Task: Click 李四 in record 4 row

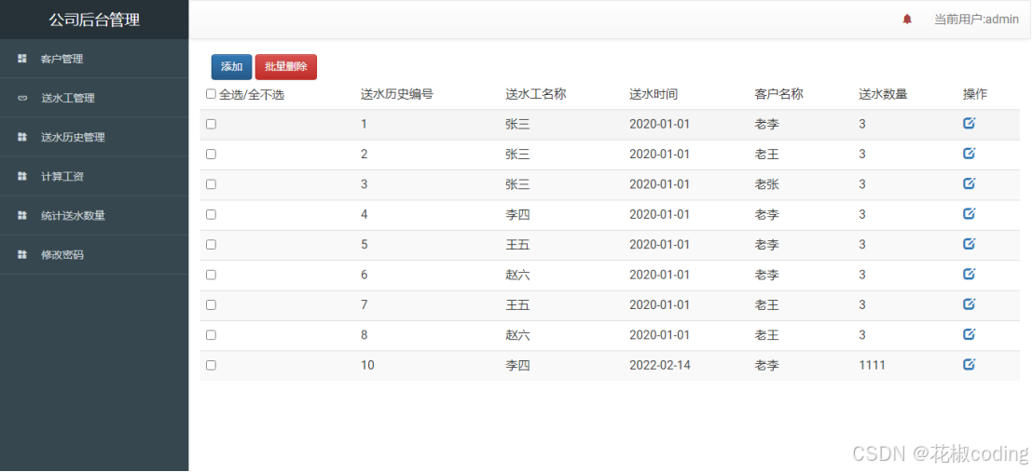Action: [x=517, y=214]
